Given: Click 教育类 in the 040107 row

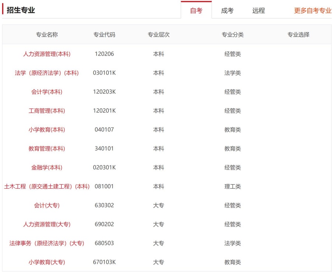Looking at the screenshot, I should pos(232,130).
